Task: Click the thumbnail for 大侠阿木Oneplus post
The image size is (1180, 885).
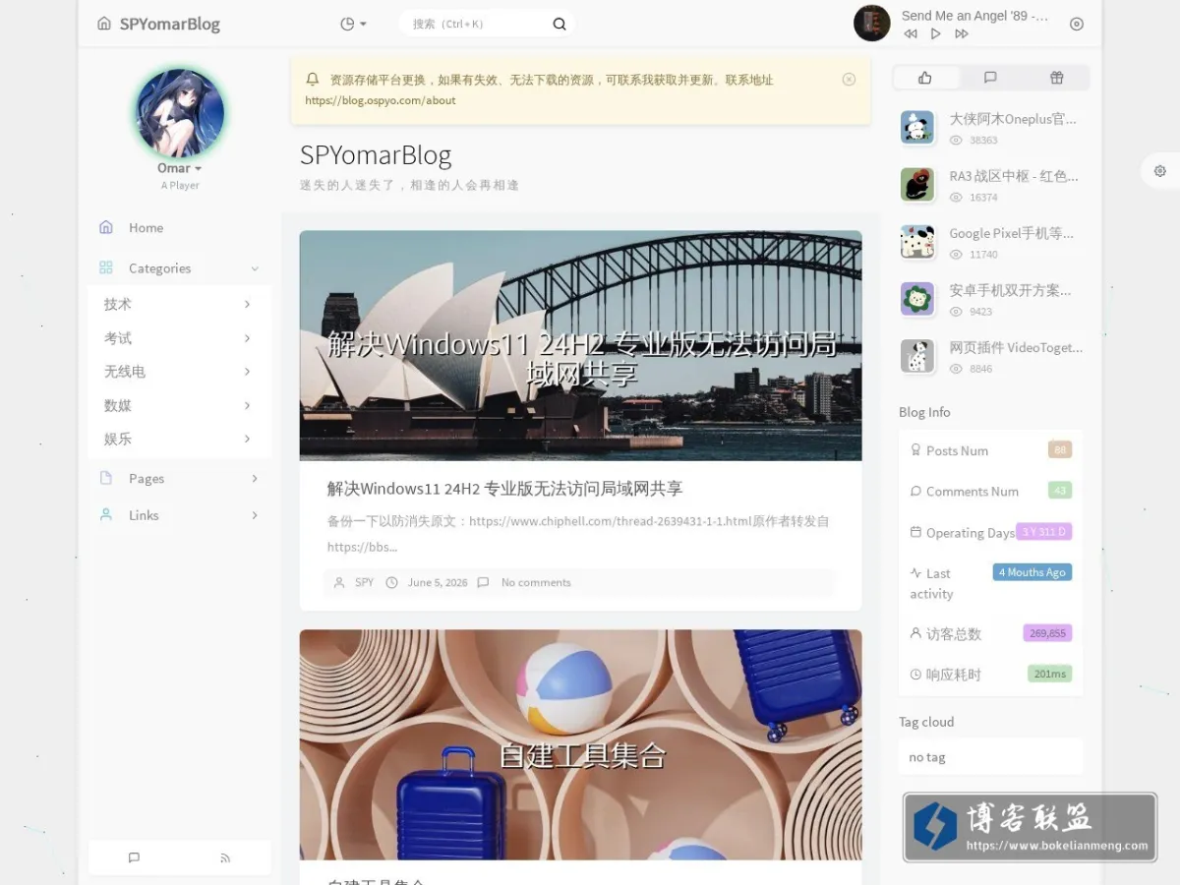Action: [917, 128]
